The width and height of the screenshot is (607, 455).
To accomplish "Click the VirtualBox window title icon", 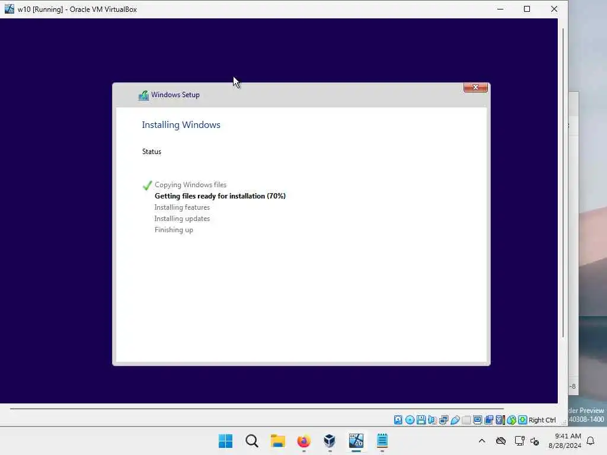I will pyautogui.click(x=9, y=9).
